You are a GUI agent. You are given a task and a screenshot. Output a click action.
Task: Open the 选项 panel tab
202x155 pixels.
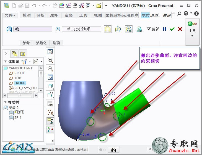click(56, 43)
